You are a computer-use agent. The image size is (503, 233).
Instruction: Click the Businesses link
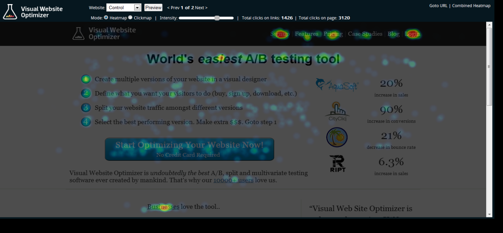coord(163,207)
